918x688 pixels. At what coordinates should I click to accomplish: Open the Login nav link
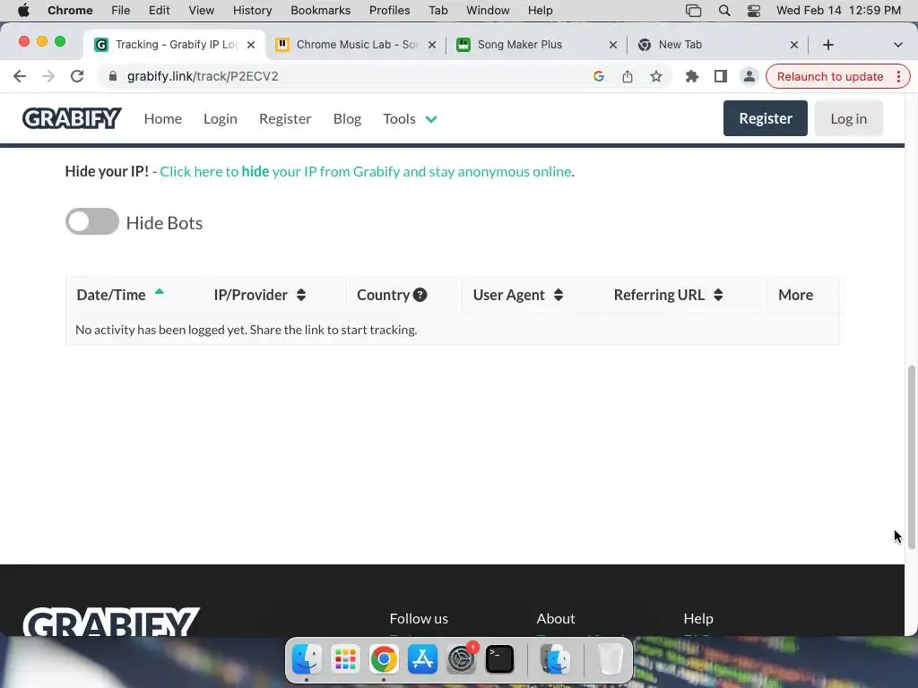point(221,119)
